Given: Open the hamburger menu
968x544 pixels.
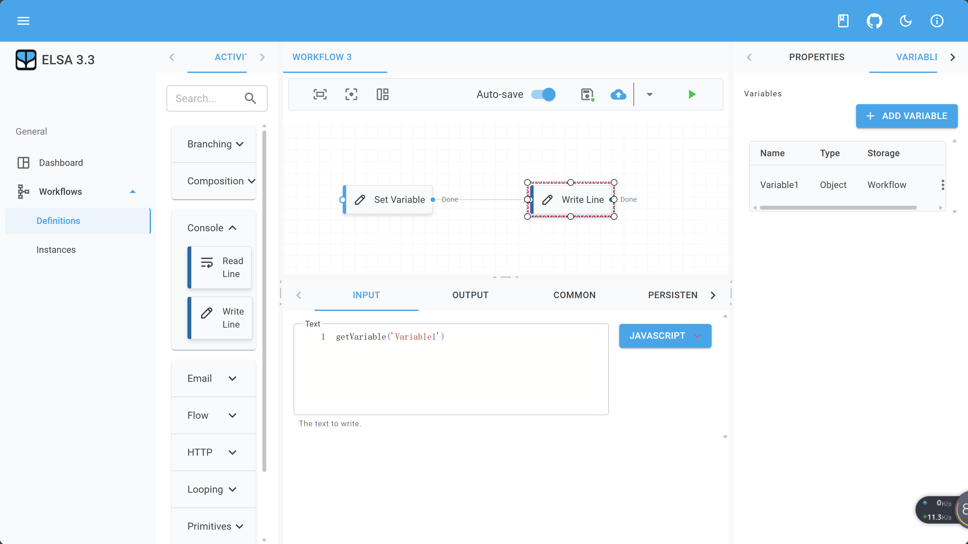Looking at the screenshot, I should tap(23, 21).
